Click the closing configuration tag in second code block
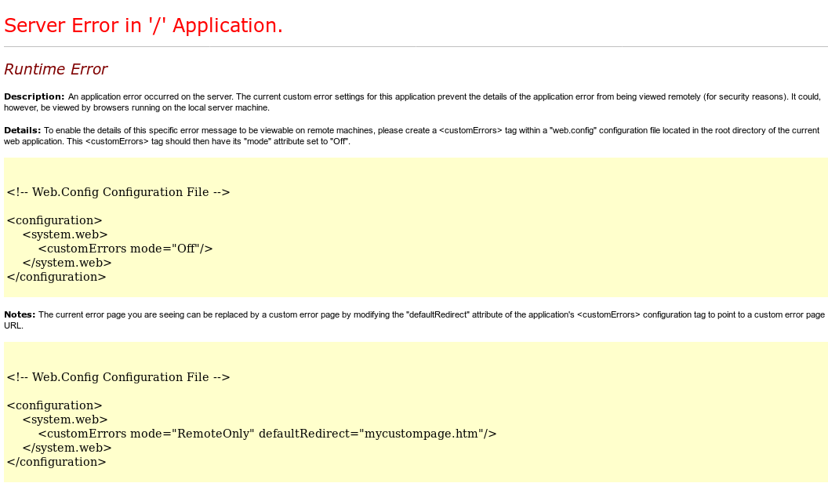The height and width of the screenshot is (494, 828). 56,462
